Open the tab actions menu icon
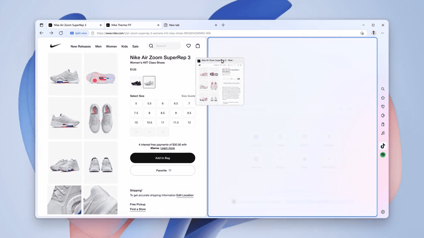 42,25
